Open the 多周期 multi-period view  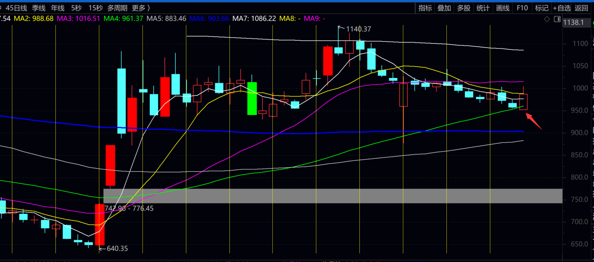coord(117,8)
